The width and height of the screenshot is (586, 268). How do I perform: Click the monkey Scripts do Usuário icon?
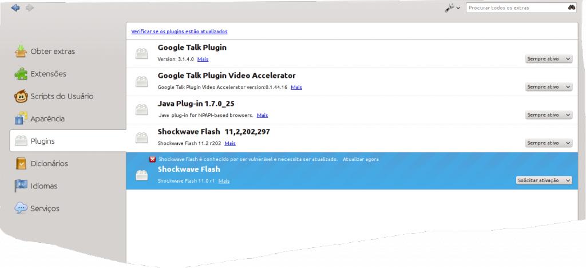21,96
